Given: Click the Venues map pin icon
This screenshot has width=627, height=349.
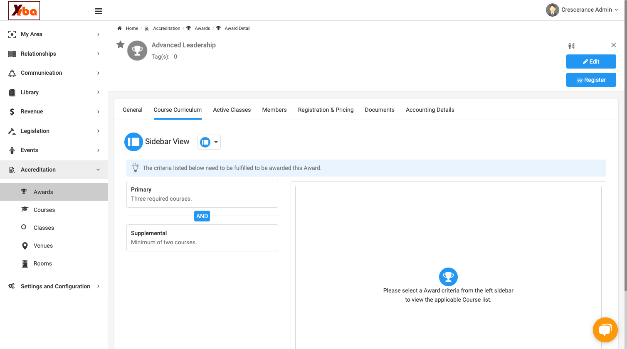Looking at the screenshot, I should 25,246.
